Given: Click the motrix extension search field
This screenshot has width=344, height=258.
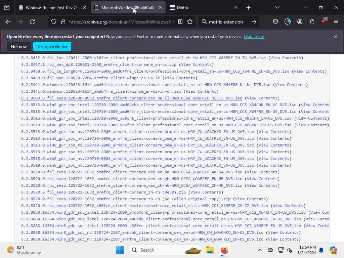Looking at the screenshot, I should pyautogui.click(x=226, y=22).
